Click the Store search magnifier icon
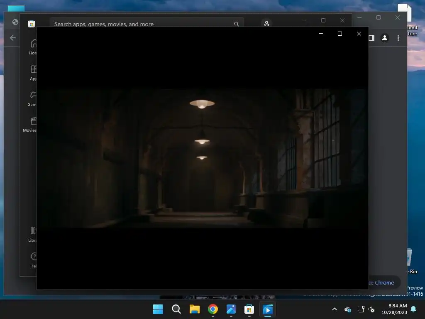This screenshot has width=425, height=319. [236, 24]
